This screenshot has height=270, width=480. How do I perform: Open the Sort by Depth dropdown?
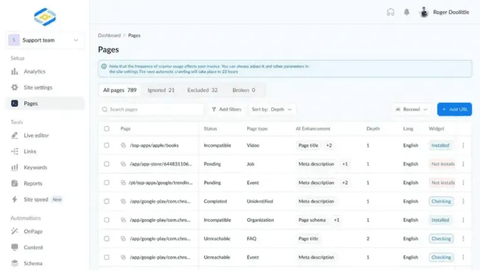pos(272,109)
